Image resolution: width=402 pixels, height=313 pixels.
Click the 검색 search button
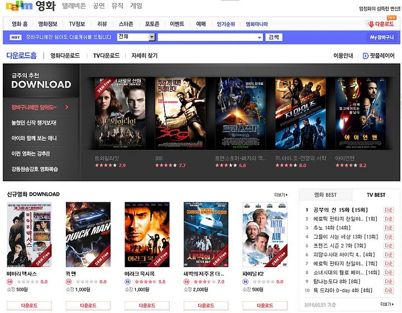tap(274, 37)
